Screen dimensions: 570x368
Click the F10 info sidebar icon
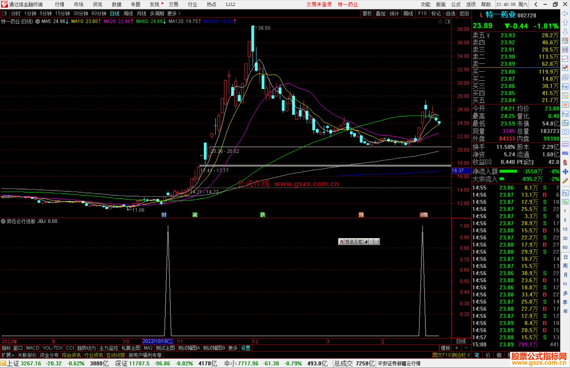pyautogui.click(x=565, y=87)
